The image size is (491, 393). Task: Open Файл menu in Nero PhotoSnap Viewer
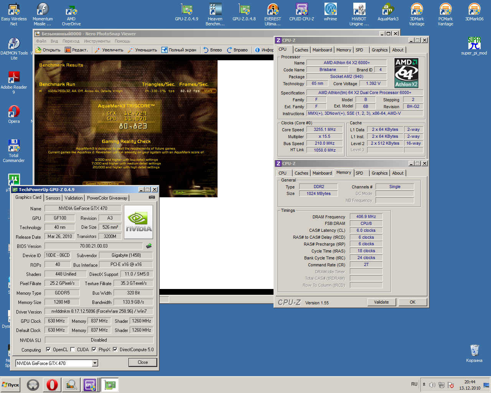pyautogui.click(x=41, y=41)
